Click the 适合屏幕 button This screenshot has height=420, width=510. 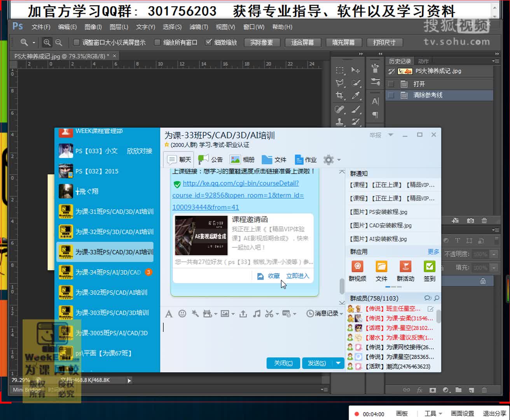click(x=302, y=42)
